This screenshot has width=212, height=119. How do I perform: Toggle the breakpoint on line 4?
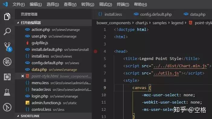pos(95,51)
